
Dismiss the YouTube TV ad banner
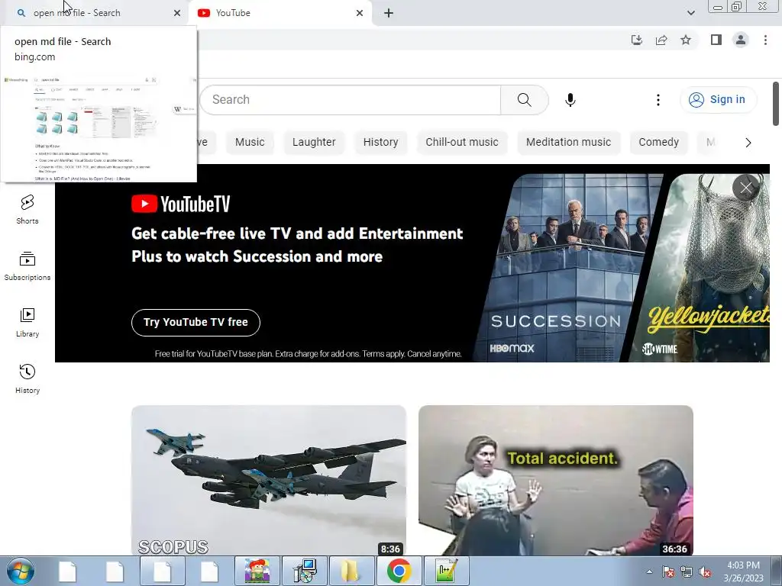[745, 188]
